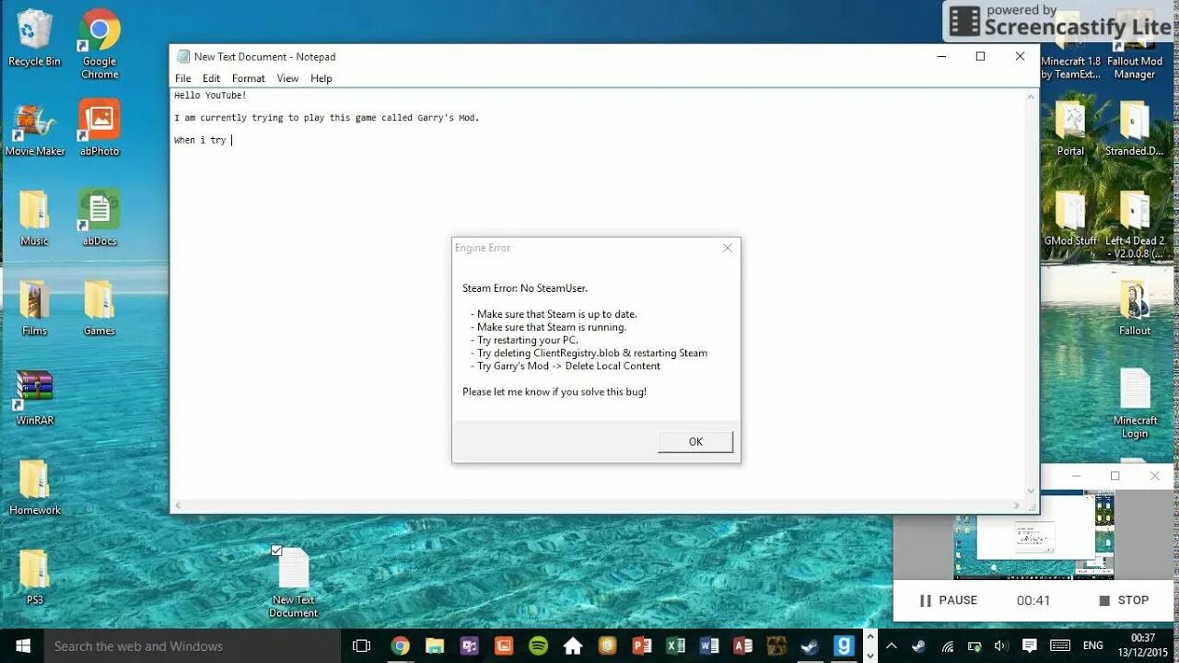
Task: Click OK in the Engine Error dialog
Action: pos(695,442)
